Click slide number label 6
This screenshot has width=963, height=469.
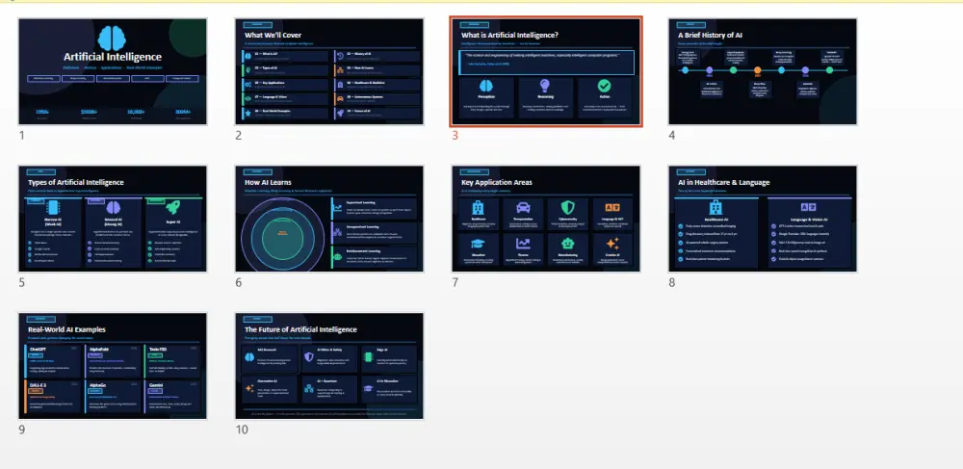coord(238,282)
